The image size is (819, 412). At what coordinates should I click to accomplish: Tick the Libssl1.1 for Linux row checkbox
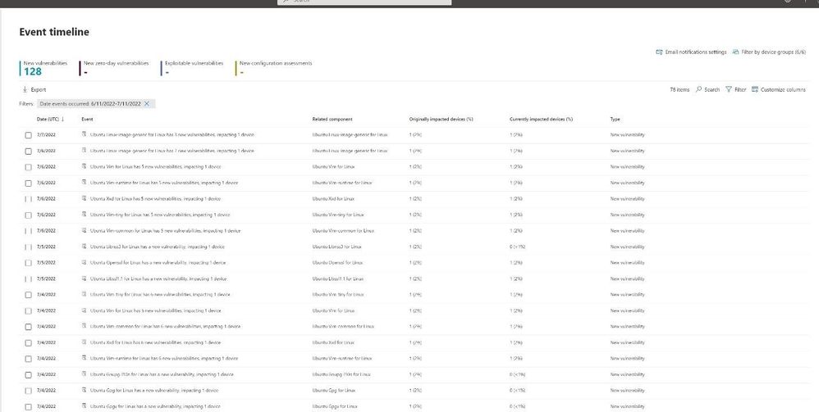[28, 278]
